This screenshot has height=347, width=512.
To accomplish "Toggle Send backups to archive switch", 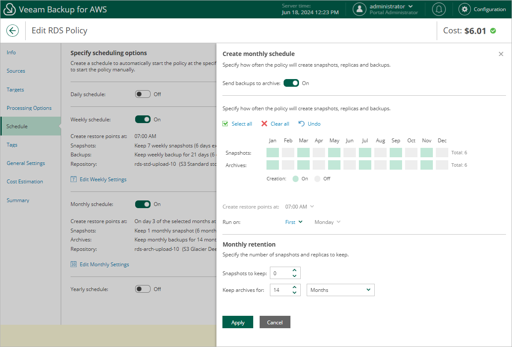I will 291,83.
